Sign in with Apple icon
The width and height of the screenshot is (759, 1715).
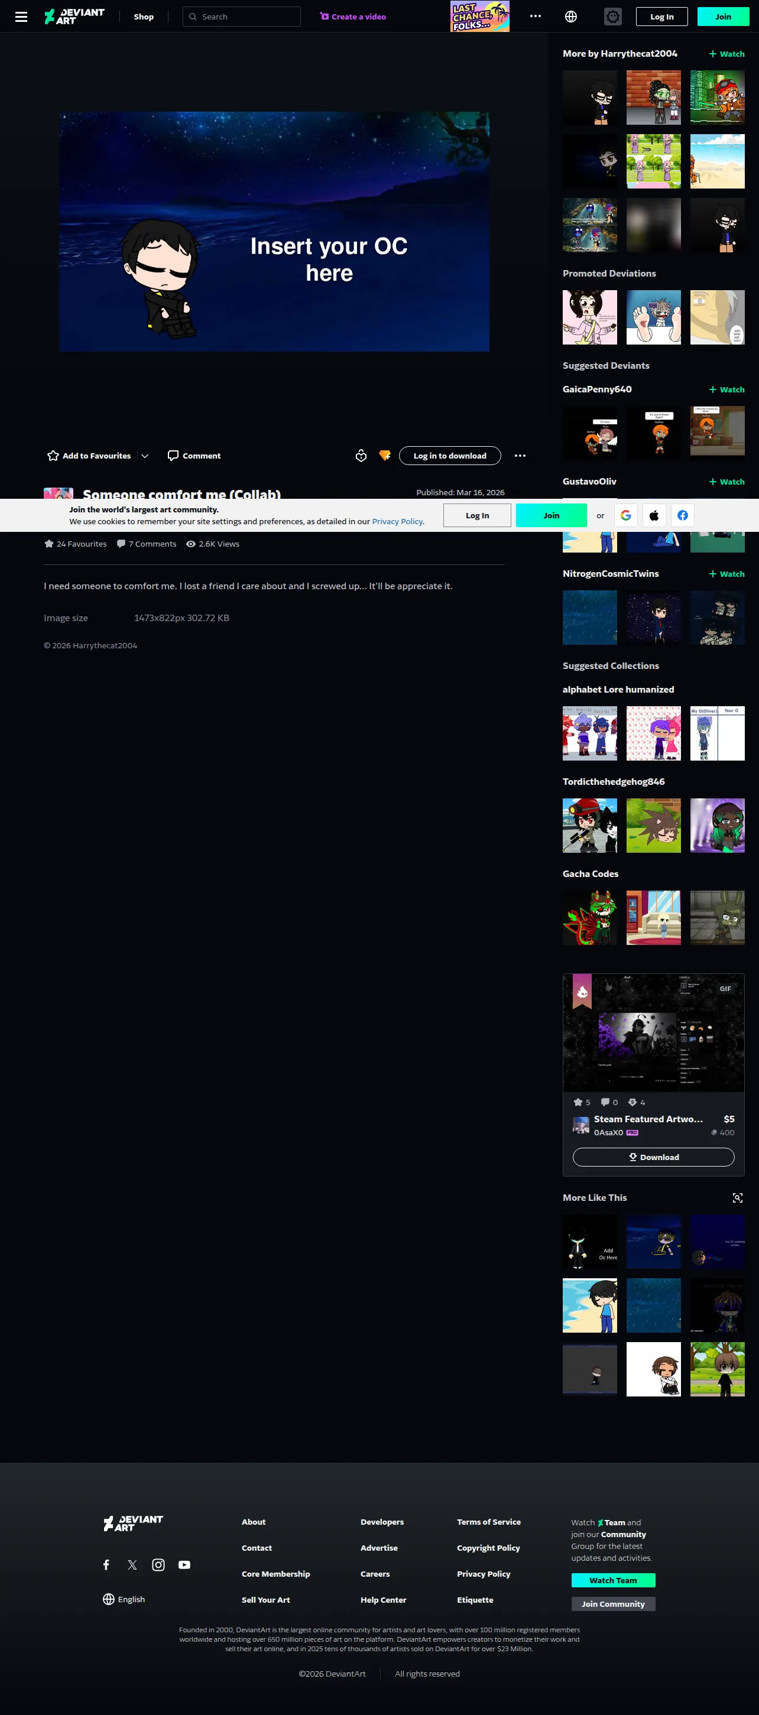pos(654,515)
